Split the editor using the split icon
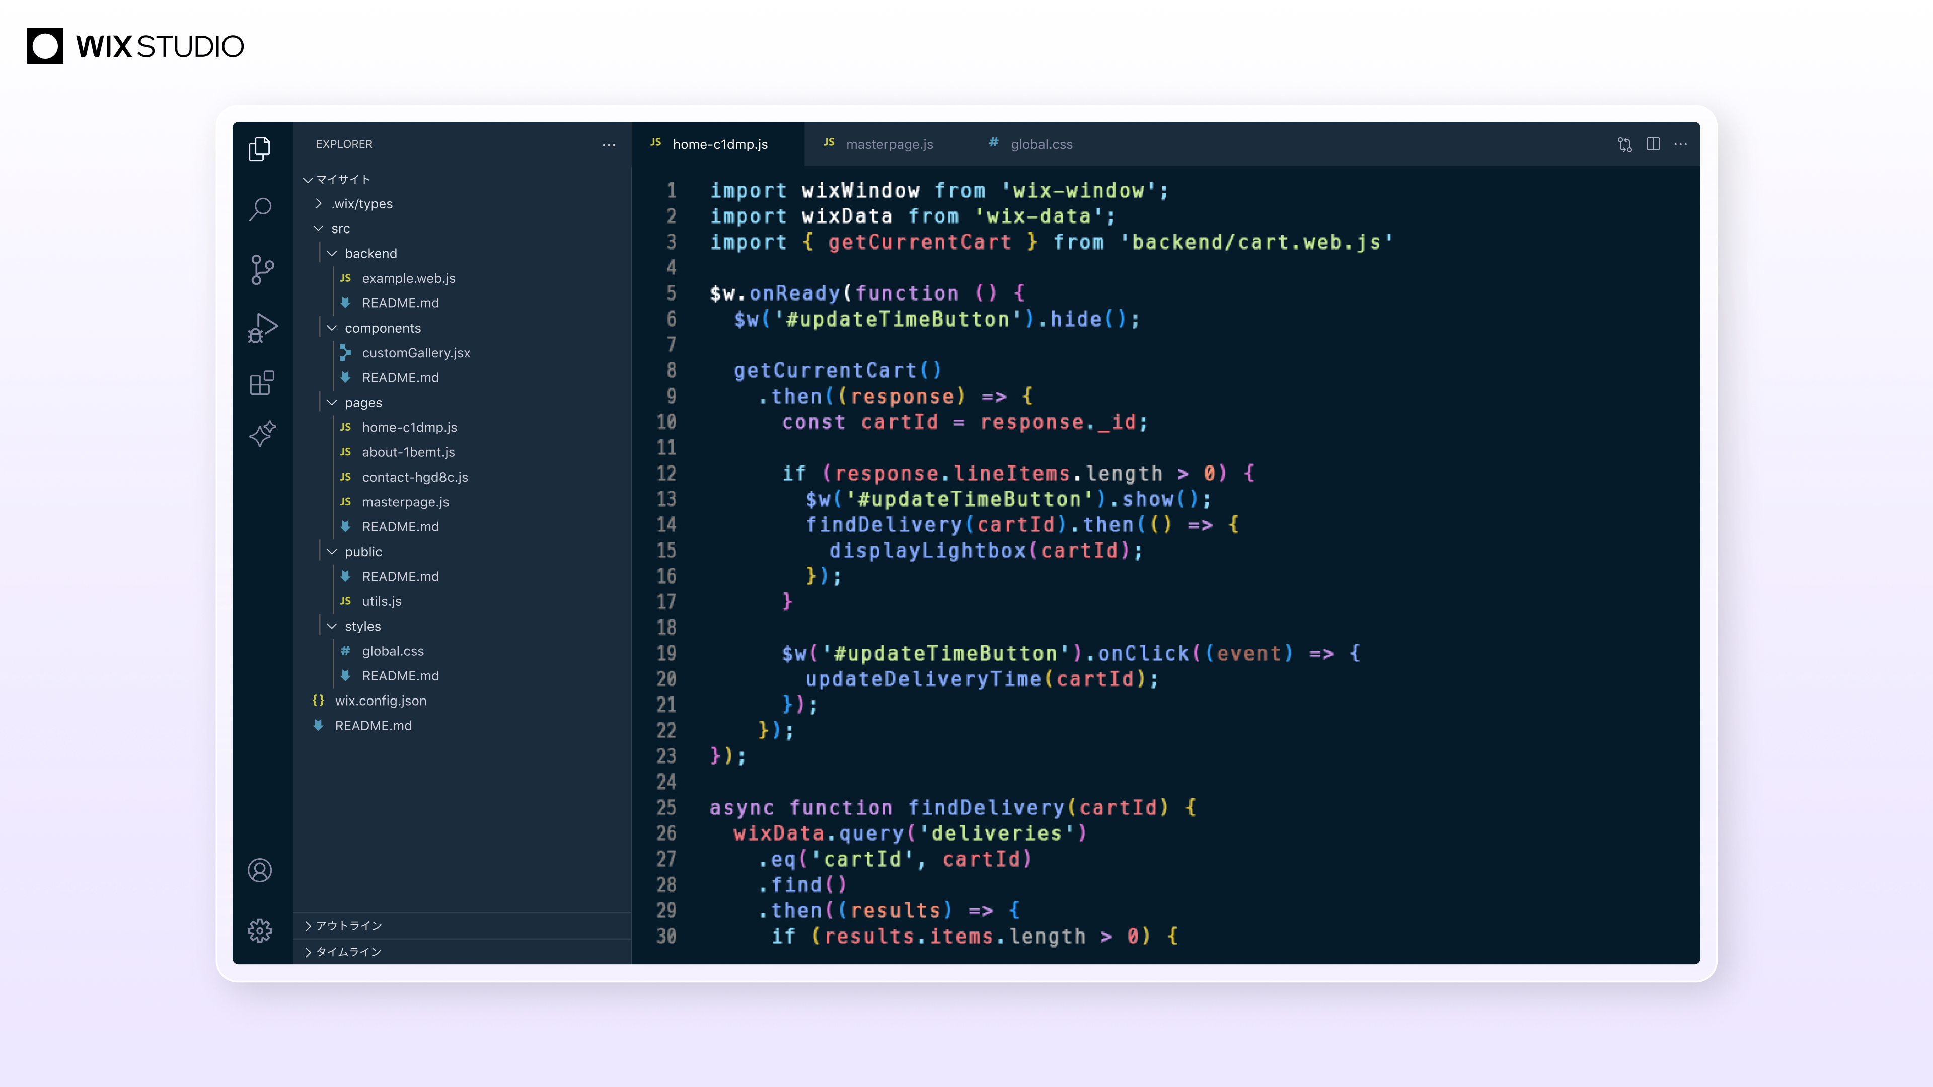The width and height of the screenshot is (1933, 1087). (1652, 144)
